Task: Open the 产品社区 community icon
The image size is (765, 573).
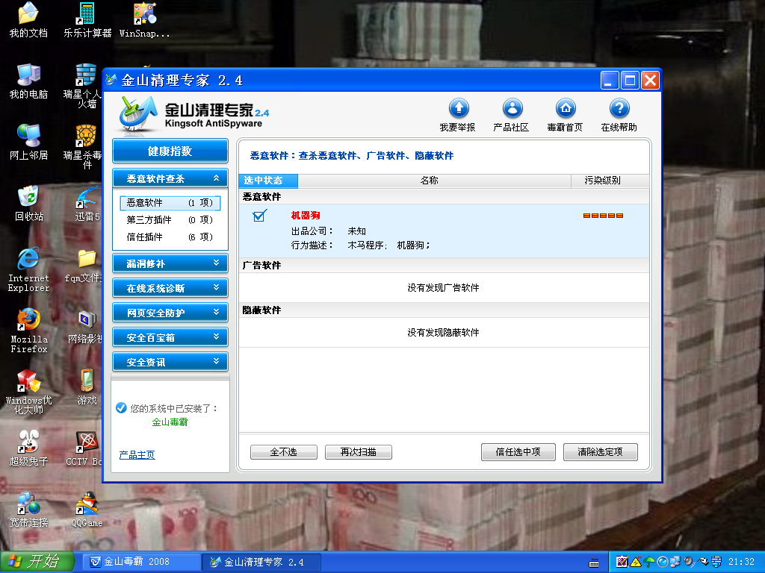Action: pyautogui.click(x=512, y=108)
